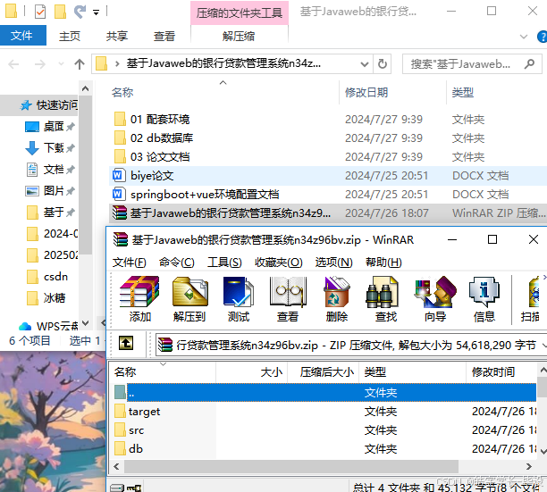The width and height of the screenshot is (547, 492).
Task: Open the Explorer 主页 ribbon tab
Action: point(70,36)
